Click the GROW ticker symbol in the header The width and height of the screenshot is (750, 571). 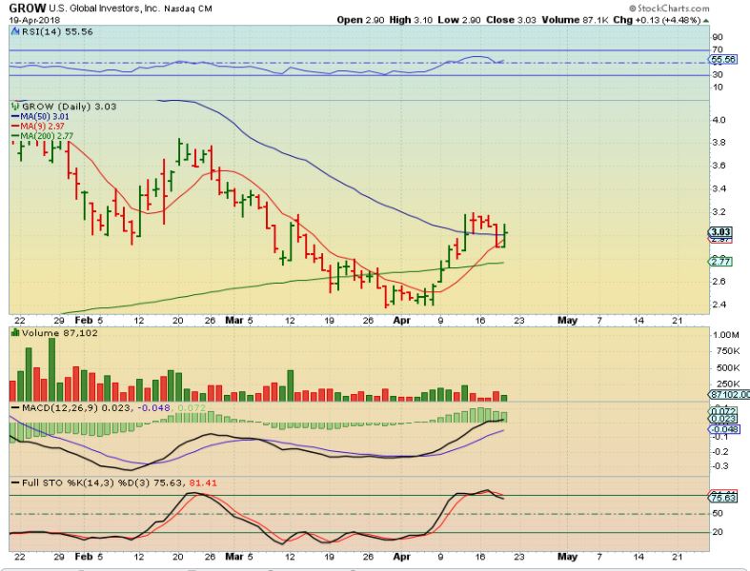click(x=28, y=9)
